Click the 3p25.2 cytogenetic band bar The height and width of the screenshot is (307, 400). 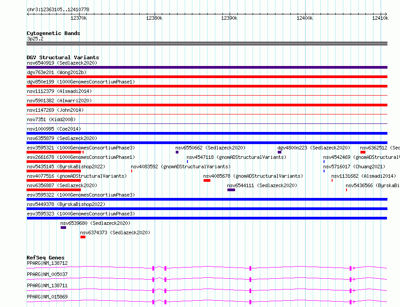click(x=207, y=44)
